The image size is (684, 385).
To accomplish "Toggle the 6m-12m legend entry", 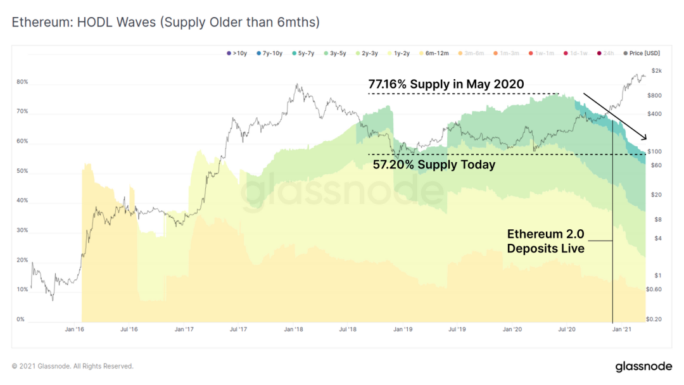I will tap(434, 53).
